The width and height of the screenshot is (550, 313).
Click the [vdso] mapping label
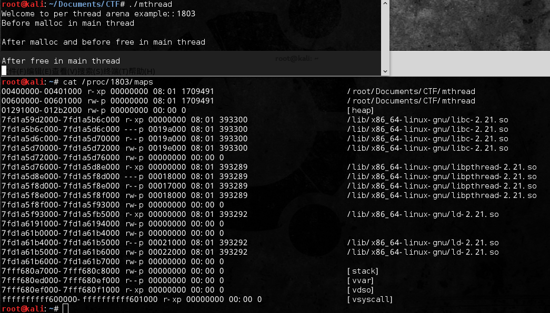[x=360, y=290]
